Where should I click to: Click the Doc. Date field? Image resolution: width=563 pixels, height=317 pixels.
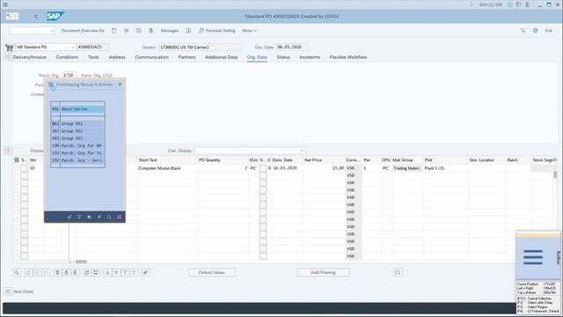tap(292, 47)
